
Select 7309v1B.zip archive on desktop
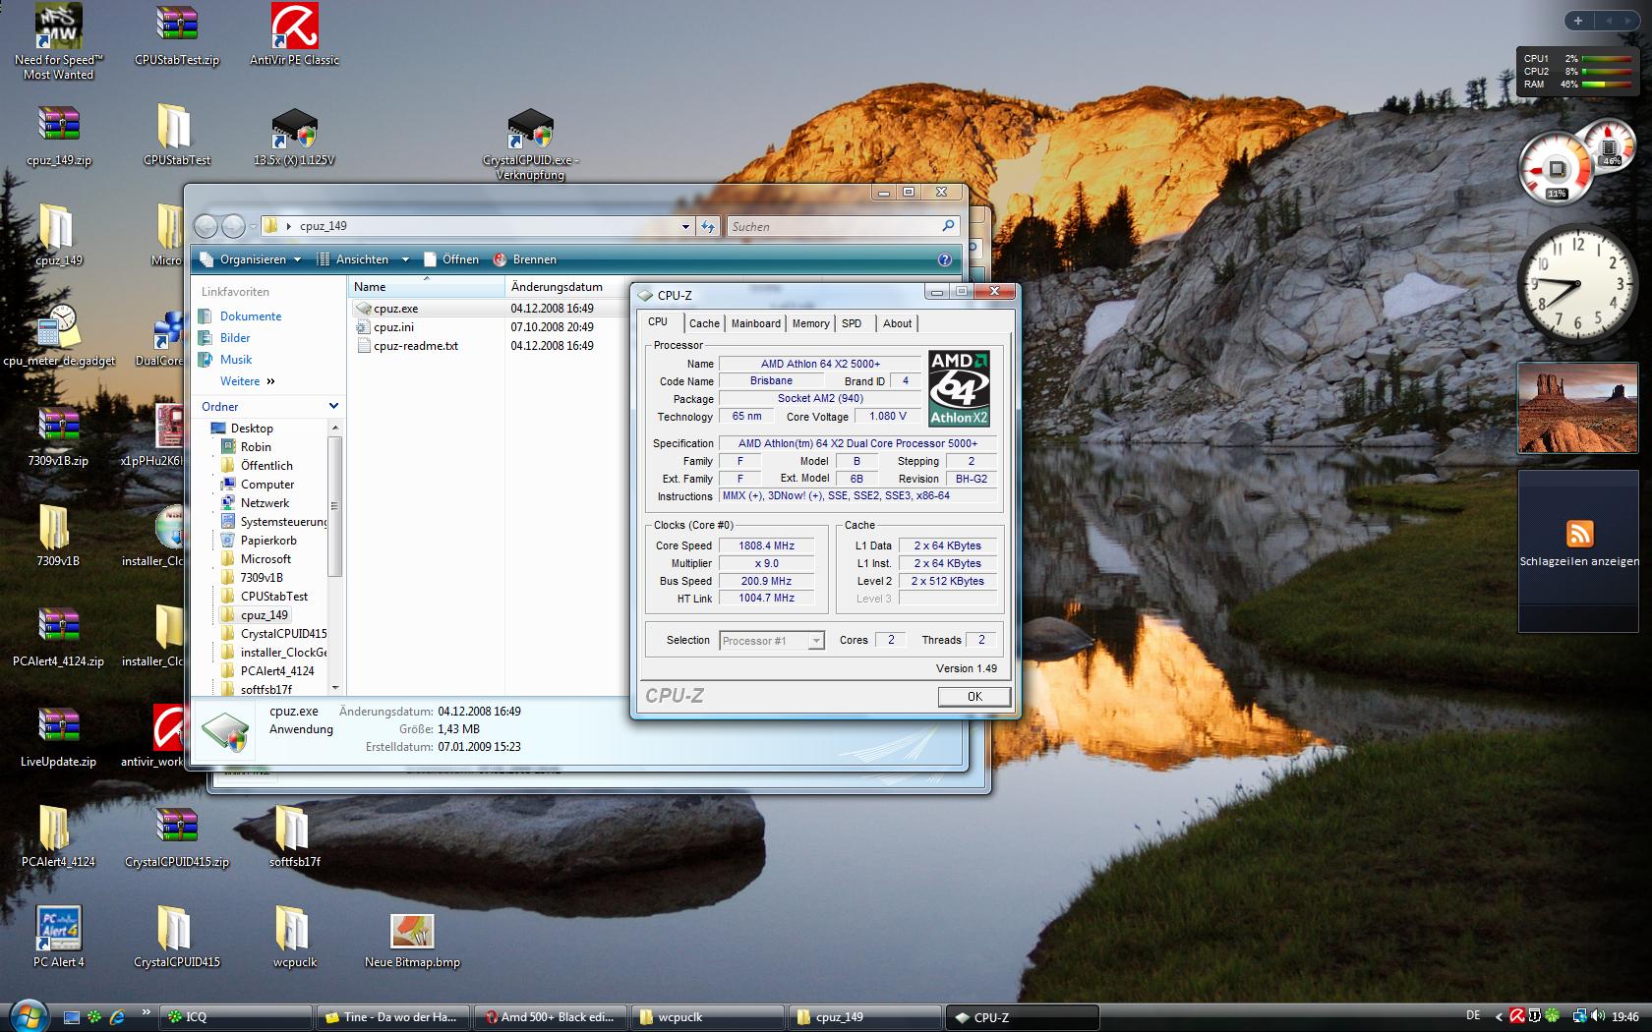58,435
